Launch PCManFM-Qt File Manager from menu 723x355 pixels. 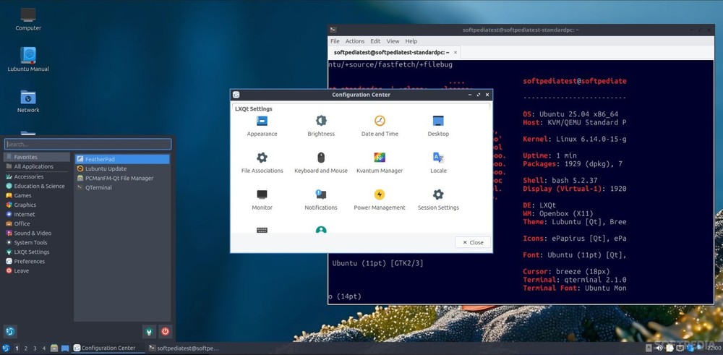coord(122,178)
